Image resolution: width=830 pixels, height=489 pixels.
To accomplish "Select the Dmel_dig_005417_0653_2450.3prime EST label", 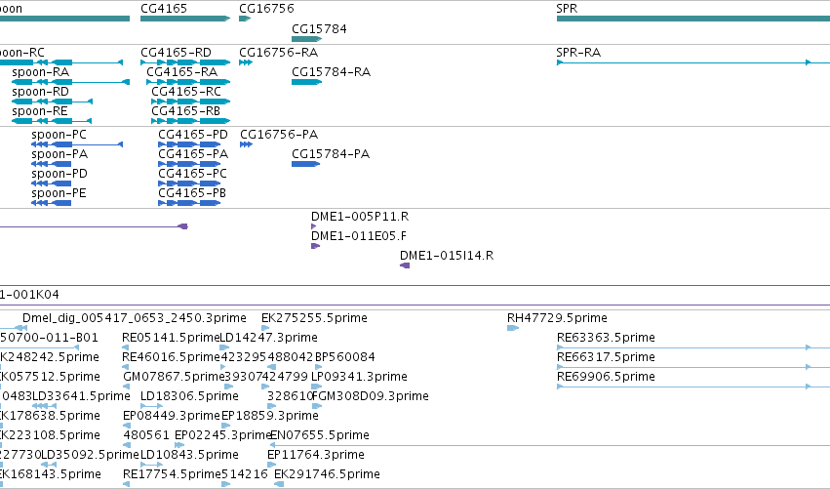I will pyautogui.click(x=135, y=318).
